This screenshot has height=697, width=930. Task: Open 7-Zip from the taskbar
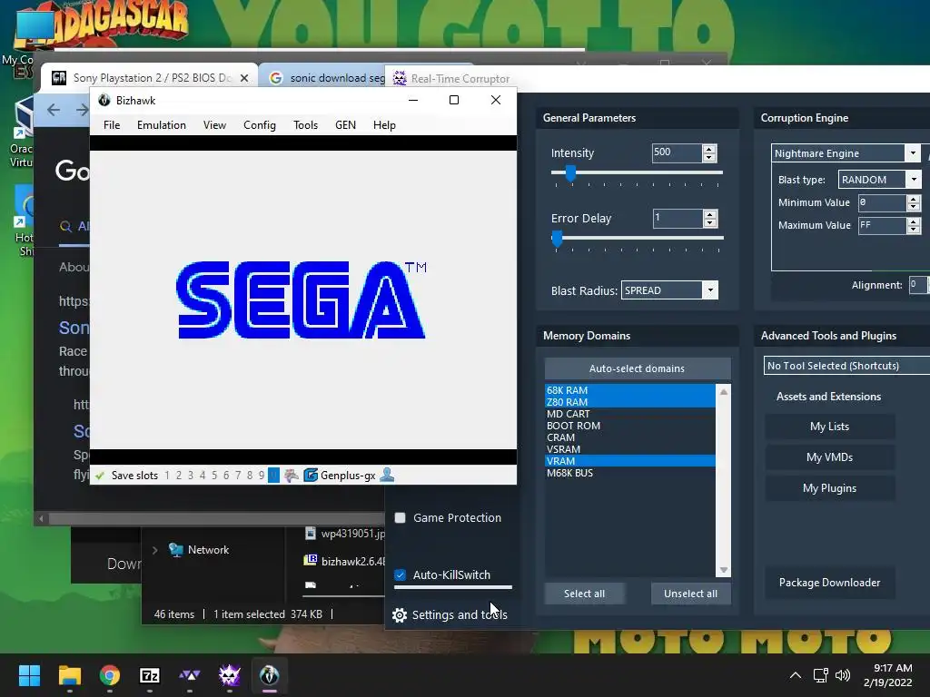point(150,675)
